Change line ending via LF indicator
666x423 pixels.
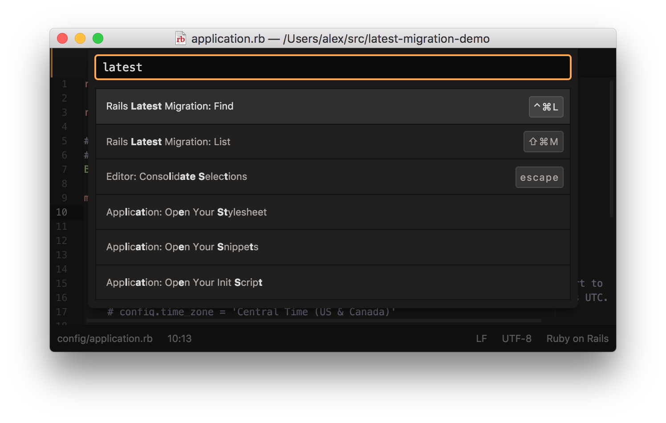pos(481,338)
